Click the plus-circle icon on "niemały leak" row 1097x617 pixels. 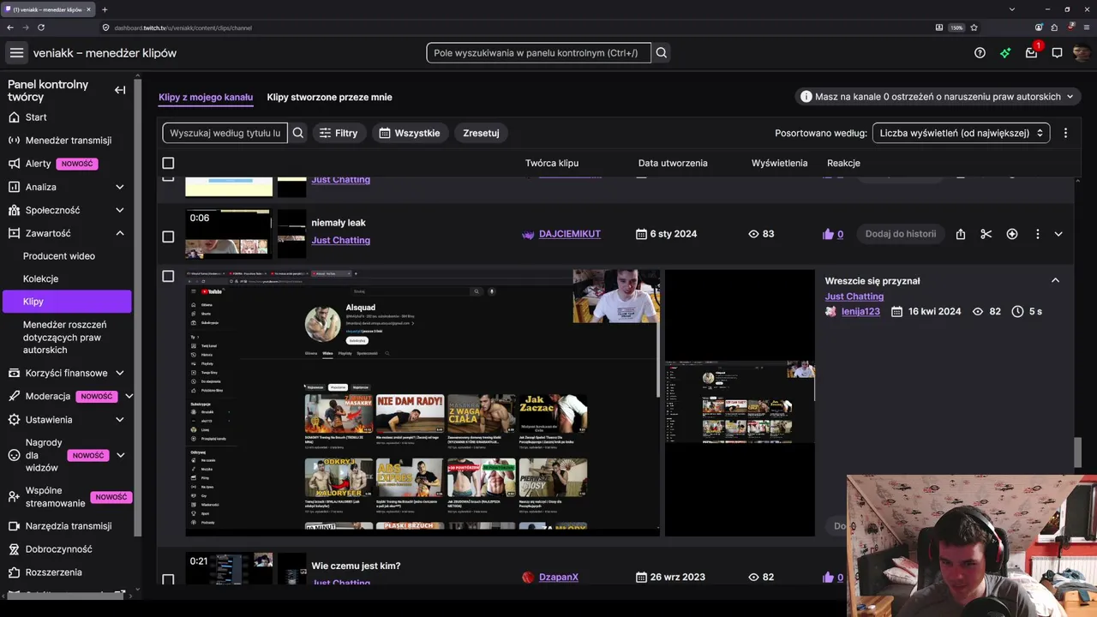1012,234
